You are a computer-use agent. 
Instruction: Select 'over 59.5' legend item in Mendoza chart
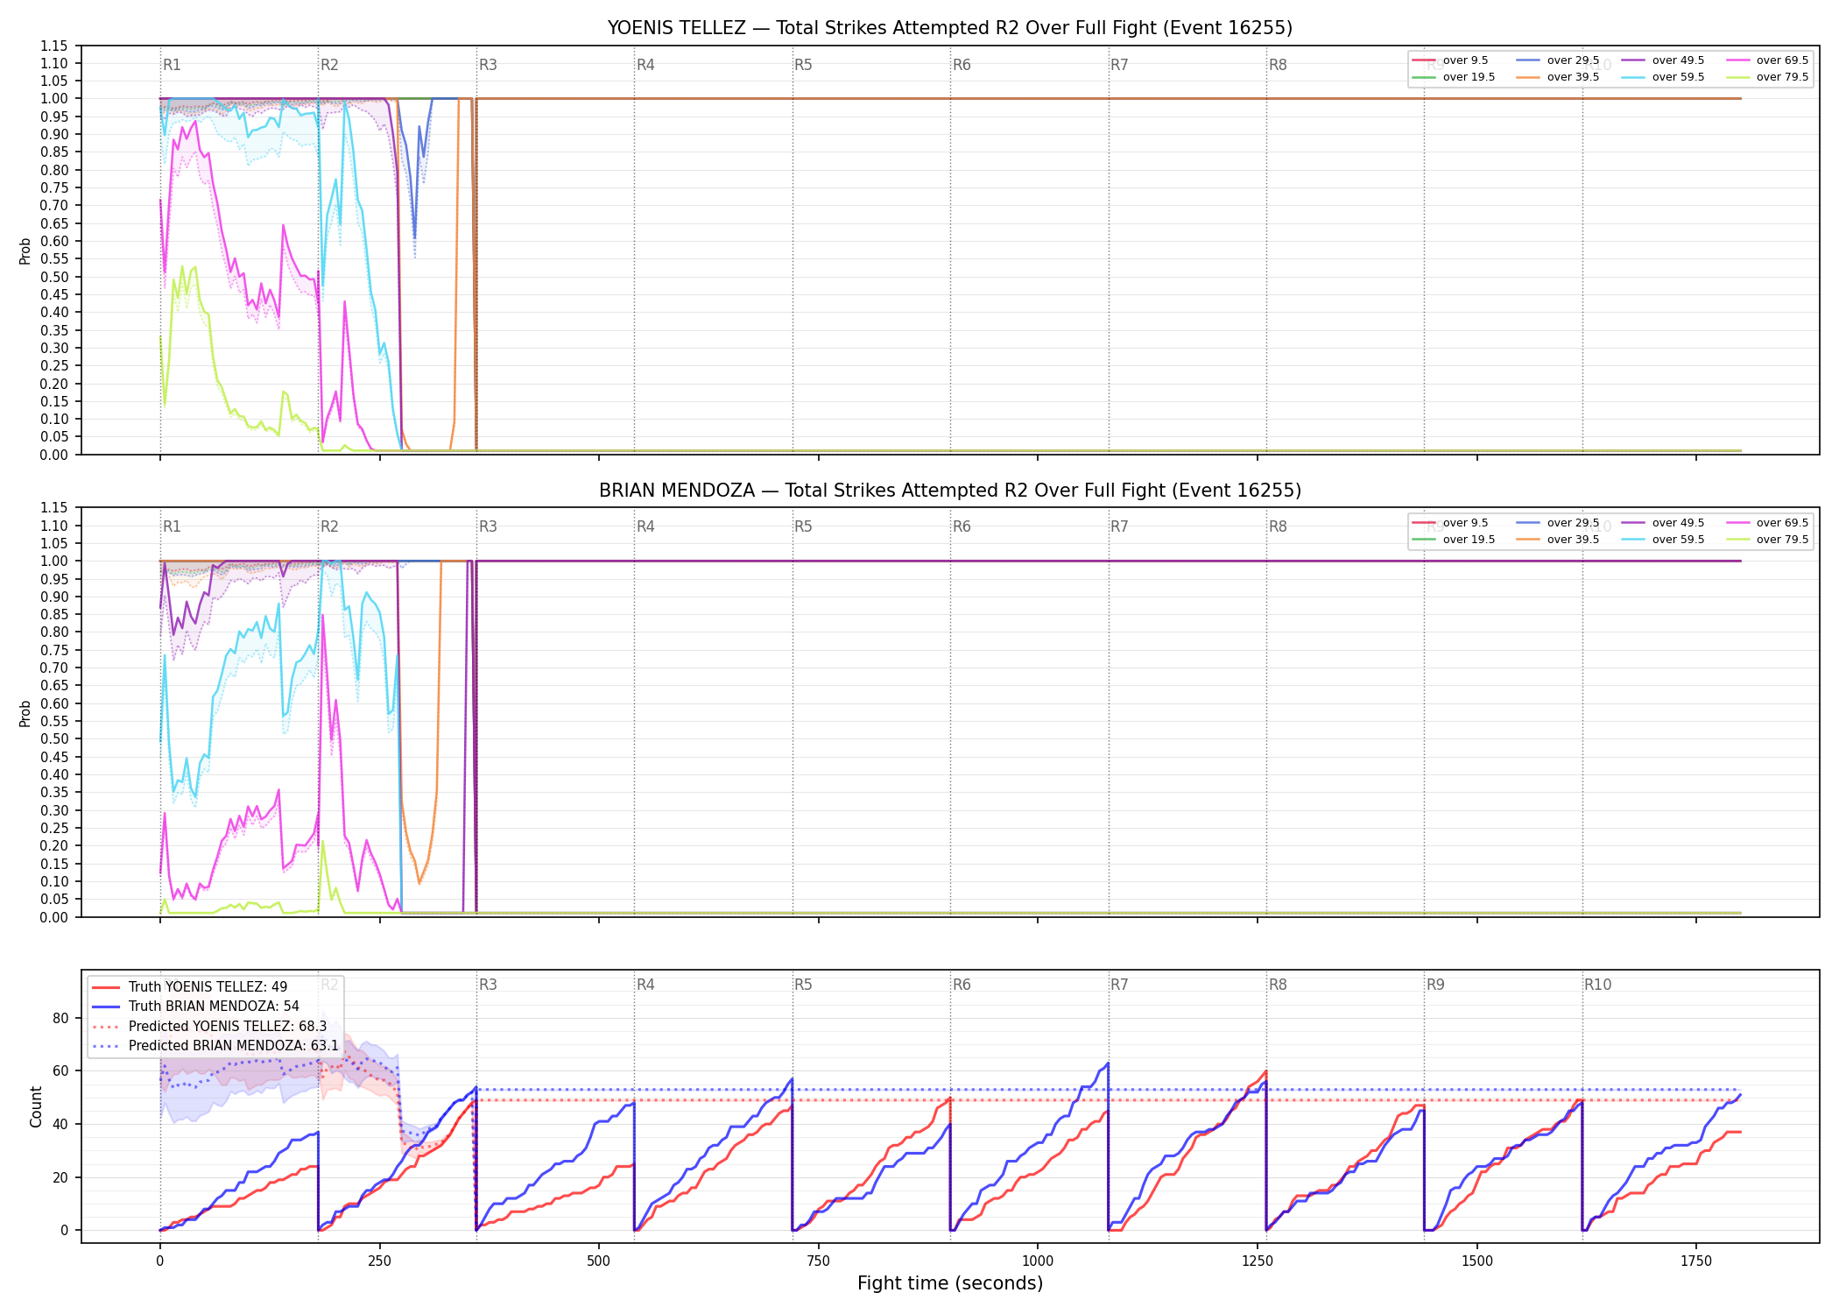pyautogui.click(x=1663, y=540)
